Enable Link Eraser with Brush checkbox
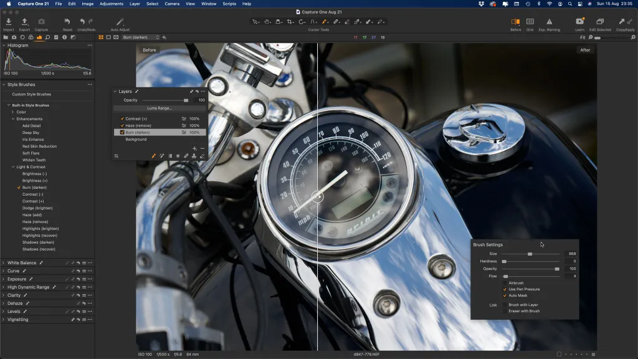638x359 pixels. (505, 311)
